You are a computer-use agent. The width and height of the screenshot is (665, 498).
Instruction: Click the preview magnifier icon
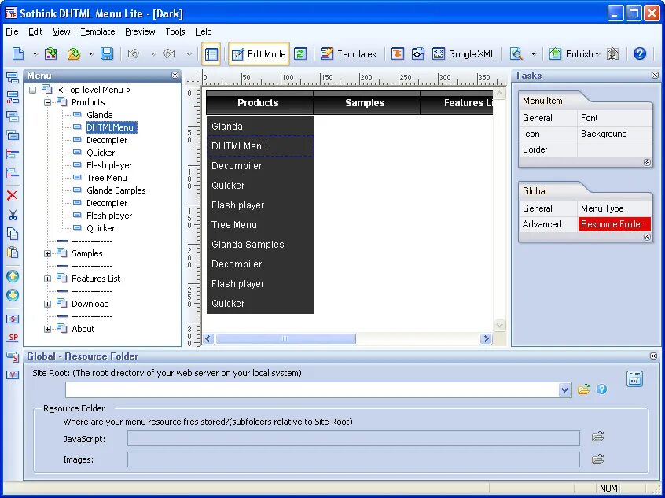pos(516,54)
